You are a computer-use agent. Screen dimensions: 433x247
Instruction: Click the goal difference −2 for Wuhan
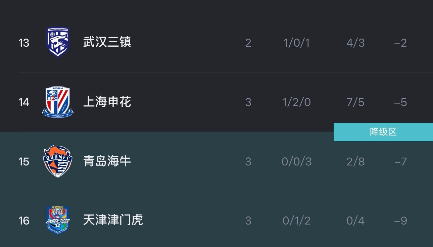coord(400,42)
